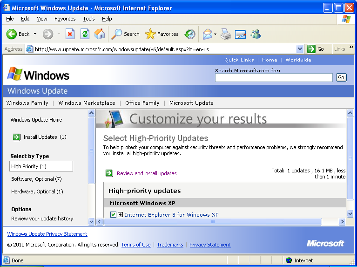Click the main pane scroll down arrow
The height and width of the screenshot is (267, 357).
tap(350, 213)
